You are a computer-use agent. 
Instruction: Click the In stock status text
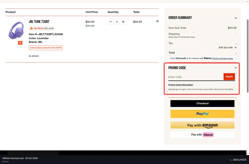pos(33,56)
